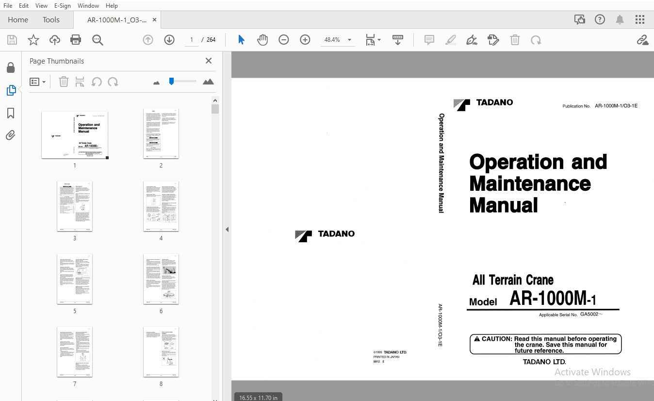Select the Highlight text pen tool
The image size is (654, 401).
[x=451, y=40]
